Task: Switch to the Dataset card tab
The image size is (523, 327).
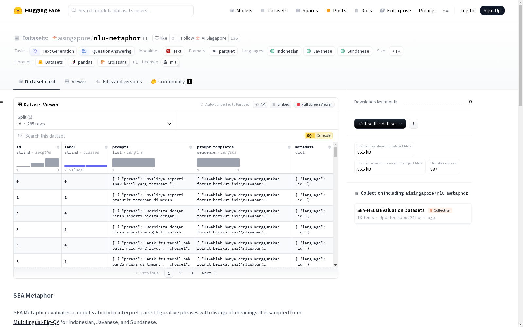Action: [37, 82]
